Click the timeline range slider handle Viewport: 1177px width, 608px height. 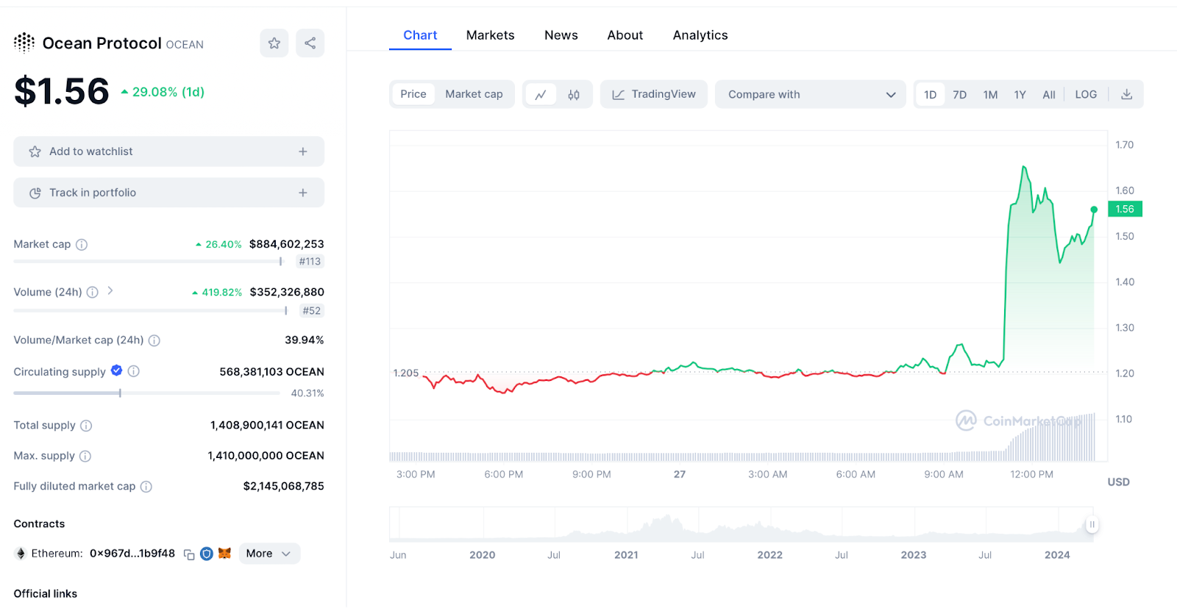click(x=1092, y=524)
